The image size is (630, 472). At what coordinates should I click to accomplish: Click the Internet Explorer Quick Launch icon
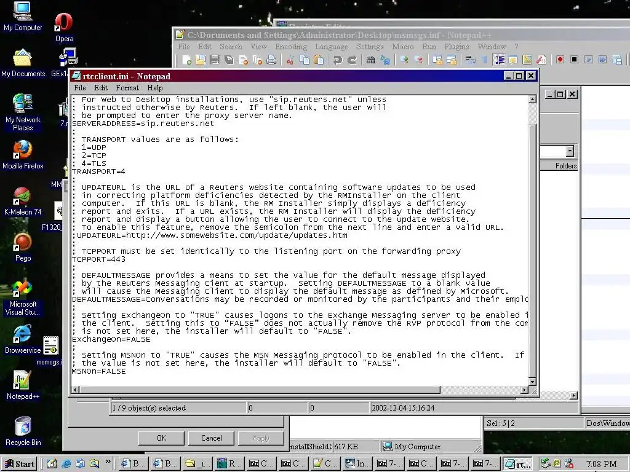pyautogui.click(x=66, y=463)
